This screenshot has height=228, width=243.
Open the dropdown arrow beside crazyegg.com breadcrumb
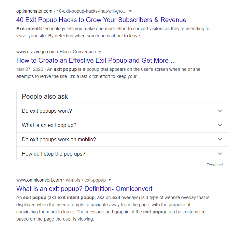click(100, 52)
